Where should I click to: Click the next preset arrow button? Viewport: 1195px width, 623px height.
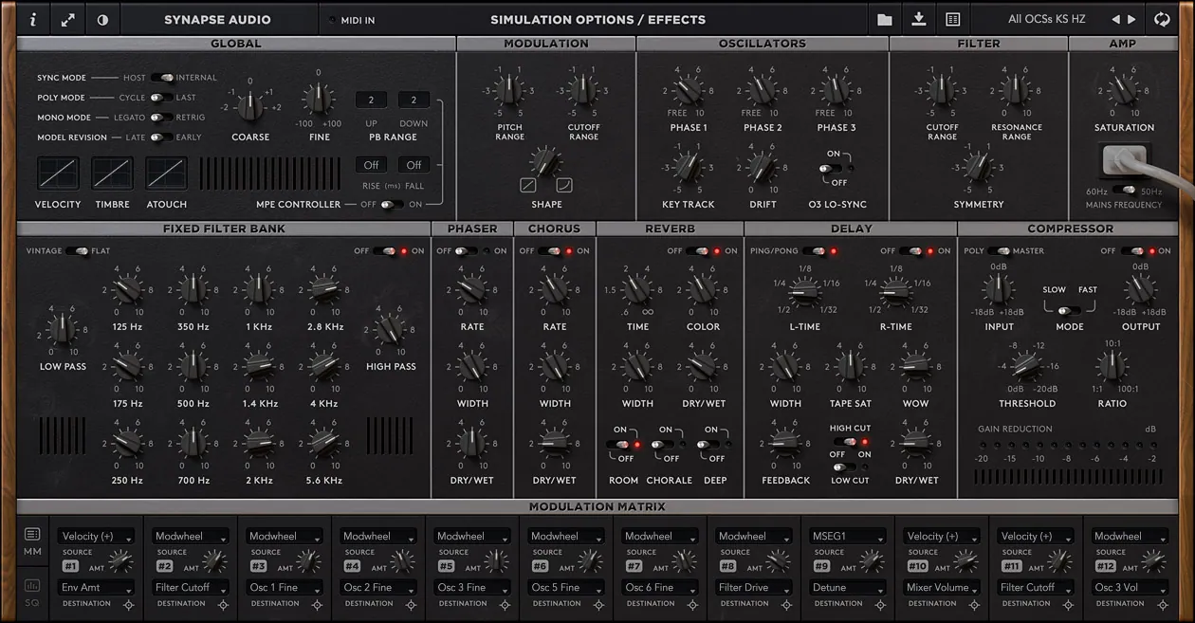(x=1130, y=18)
